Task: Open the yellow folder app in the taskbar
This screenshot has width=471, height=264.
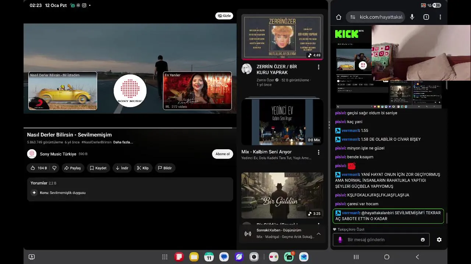Action: [194, 257]
